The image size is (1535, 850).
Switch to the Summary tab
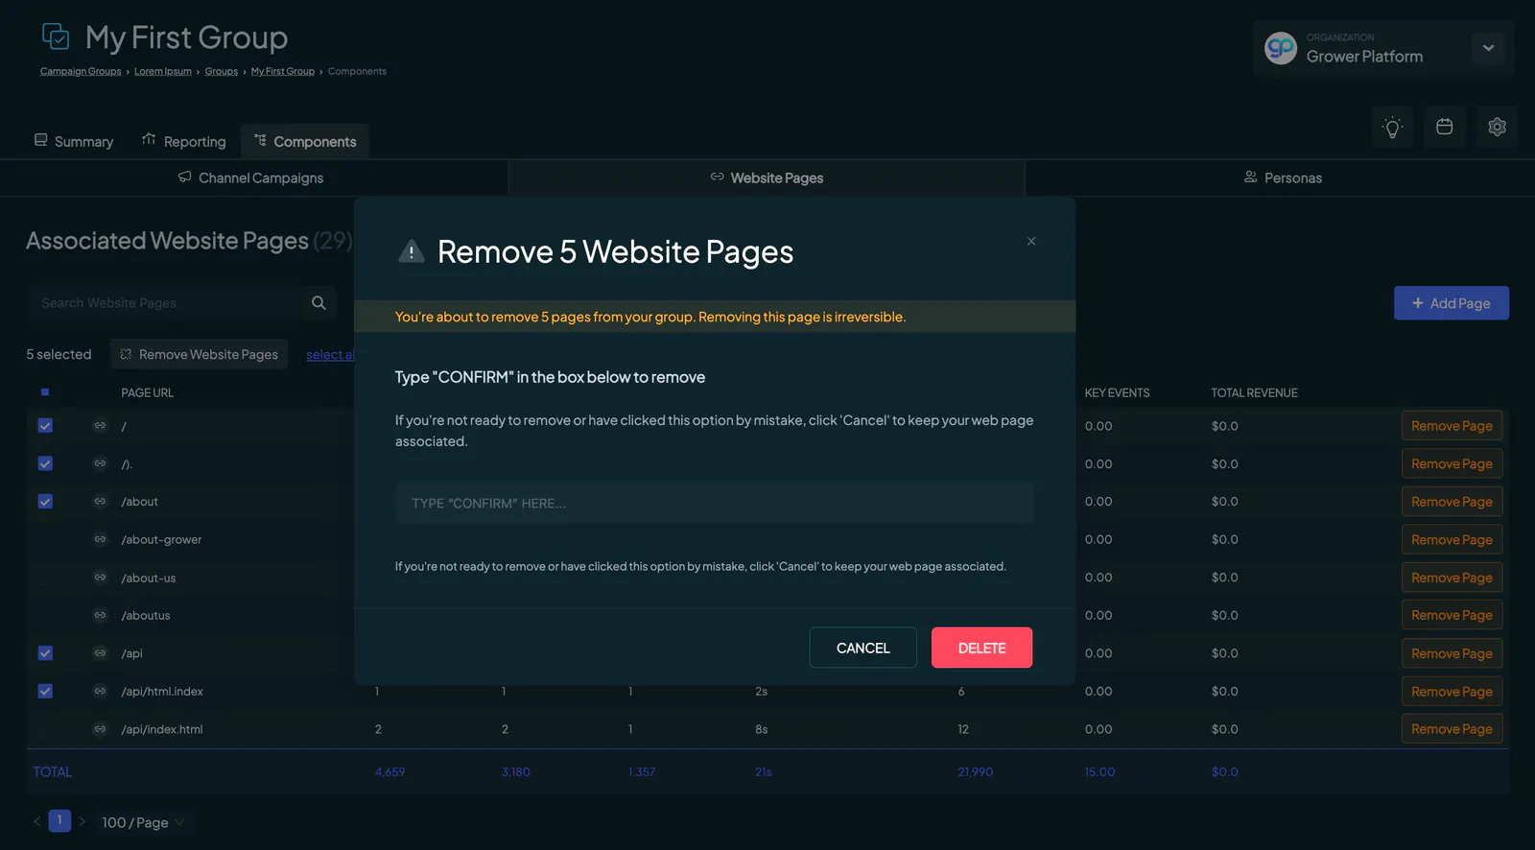click(x=74, y=141)
